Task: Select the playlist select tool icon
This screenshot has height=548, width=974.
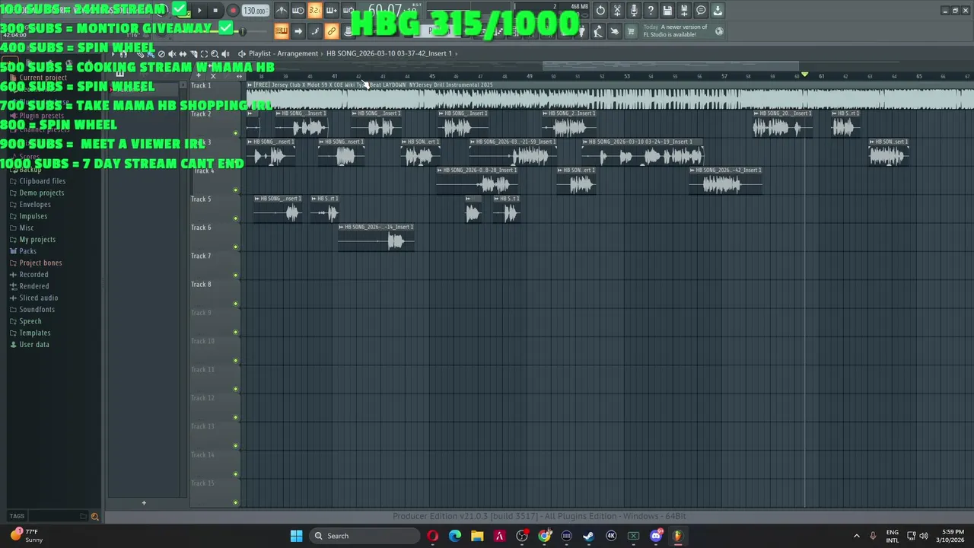Action: [204, 54]
